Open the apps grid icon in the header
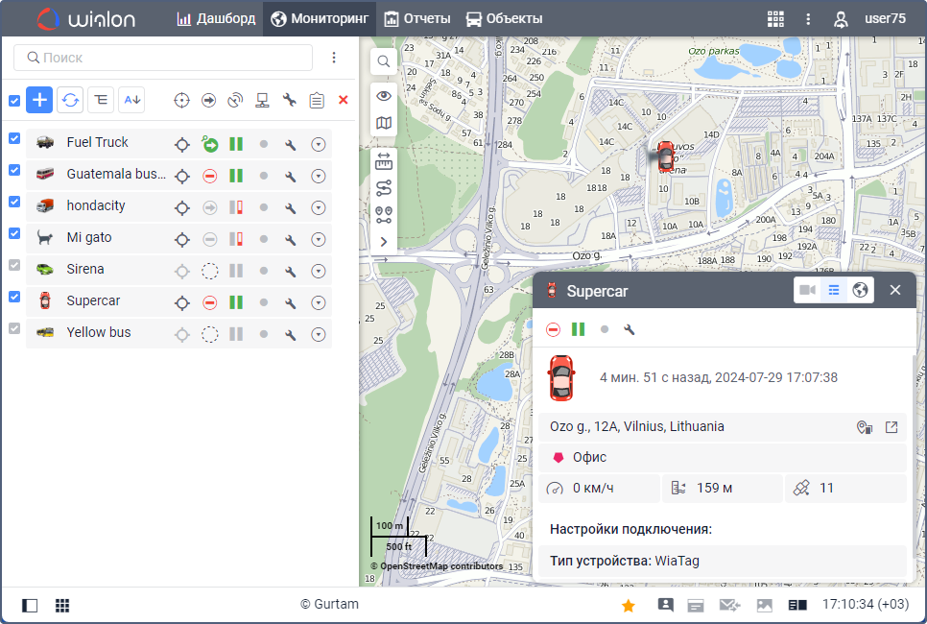The image size is (927, 624). [x=775, y=18]
